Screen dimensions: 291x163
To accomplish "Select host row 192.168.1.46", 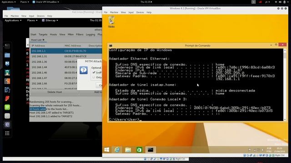I will [x=54, y=72].
